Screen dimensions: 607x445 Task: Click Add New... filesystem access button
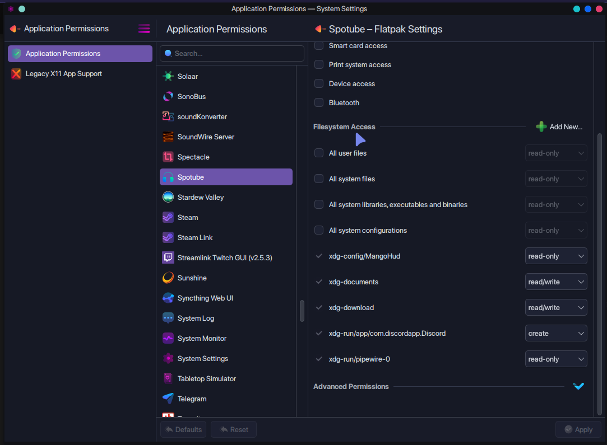click(559, 127)
